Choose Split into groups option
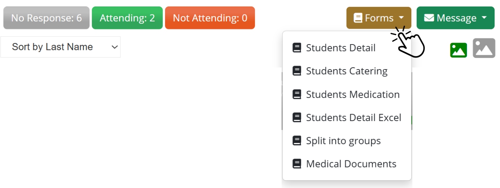Screen dimensions: 500x188 (343, 141)
